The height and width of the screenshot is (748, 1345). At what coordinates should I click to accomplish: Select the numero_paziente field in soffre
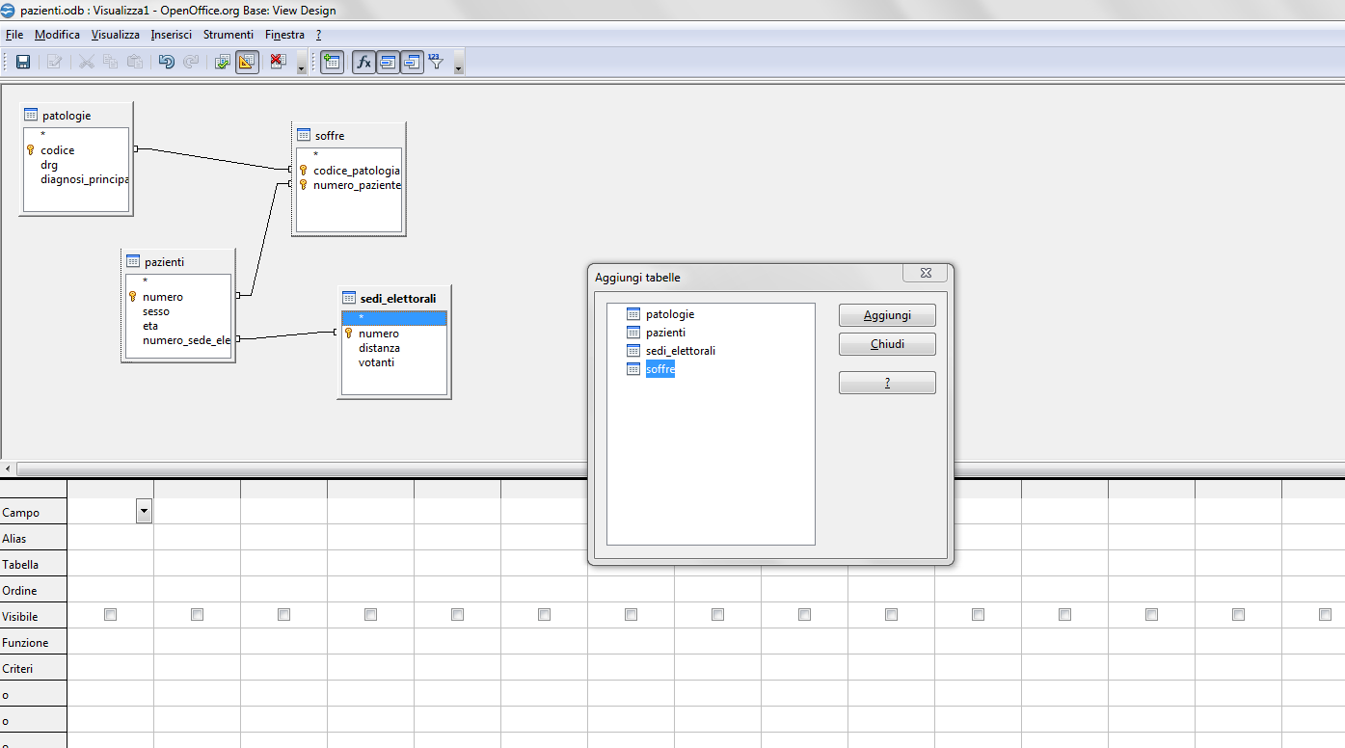click(x=357, y=185)
